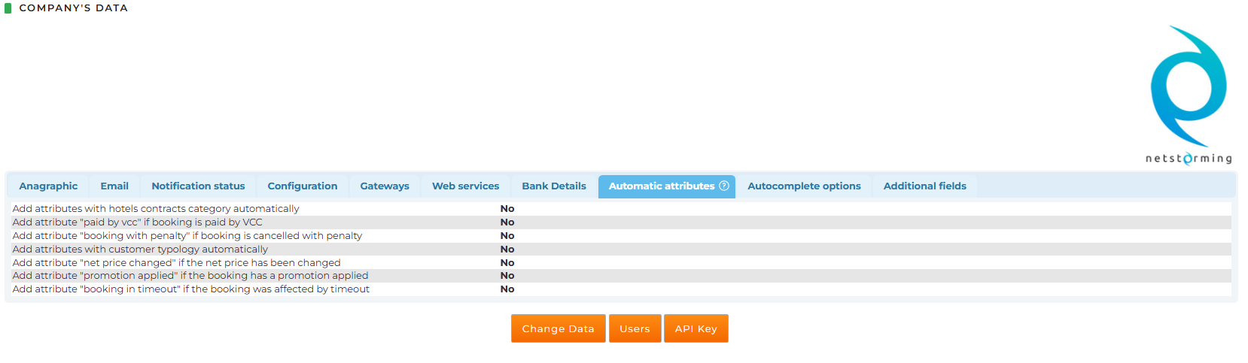Open the Web services tab
Image resolution: width=1248 pixels, height=363 pixels.
465,186
